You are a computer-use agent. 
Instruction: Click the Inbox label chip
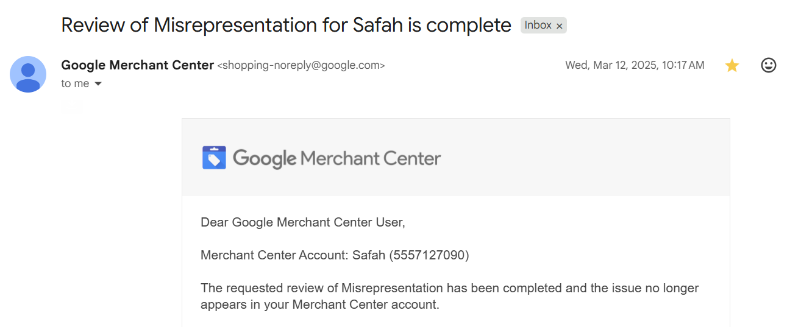pyautogui.click(x=538, y=25)
